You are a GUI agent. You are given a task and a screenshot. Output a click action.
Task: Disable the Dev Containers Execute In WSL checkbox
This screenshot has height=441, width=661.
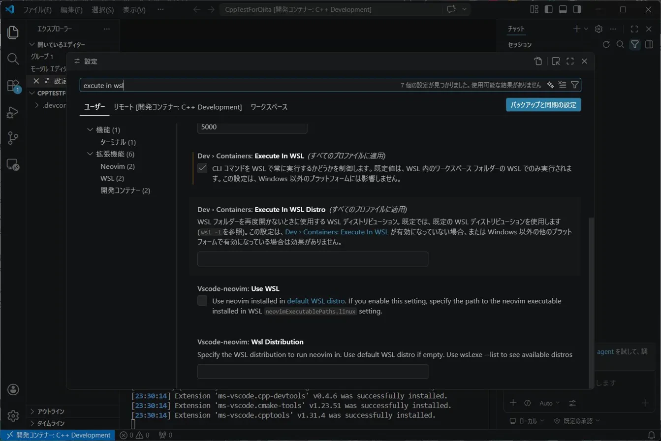point(202,168)
